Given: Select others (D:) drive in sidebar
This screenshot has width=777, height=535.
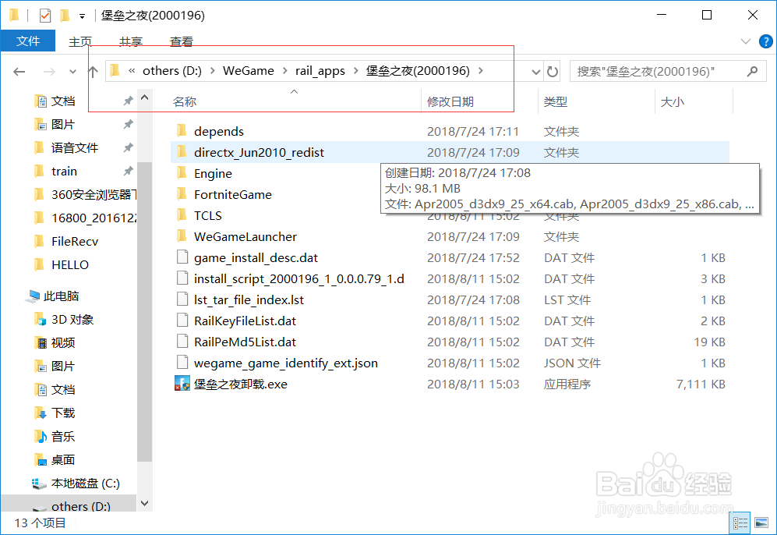Looking at the screenshot, I should click(81, 506).
